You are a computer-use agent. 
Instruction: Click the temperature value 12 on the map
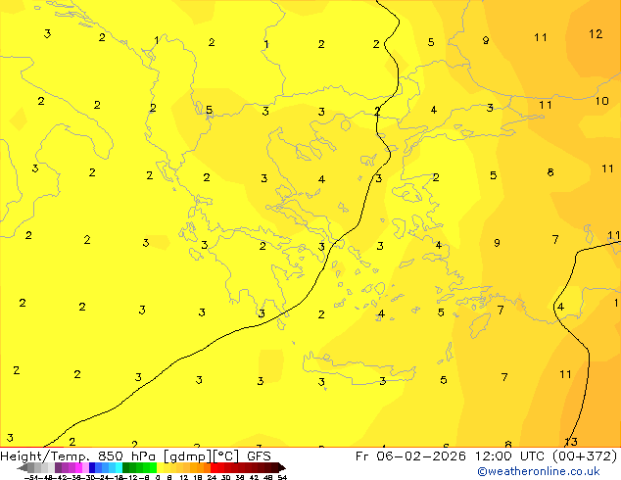(x=596, y=34)
